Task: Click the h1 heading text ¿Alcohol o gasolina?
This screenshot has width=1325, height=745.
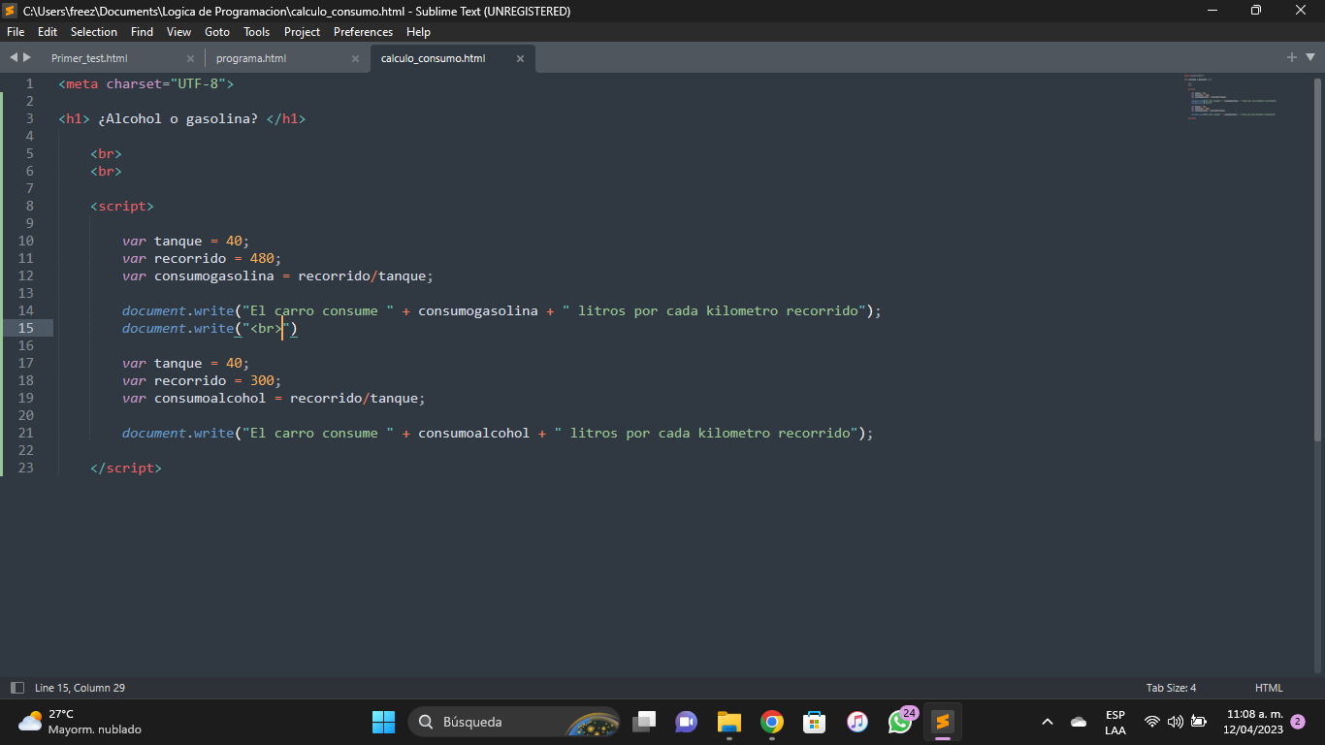Action: [x=178, y=118]
